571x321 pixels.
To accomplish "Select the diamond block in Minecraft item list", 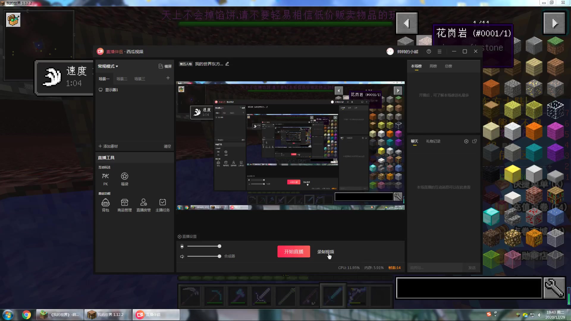I will [x=491, y=217].
